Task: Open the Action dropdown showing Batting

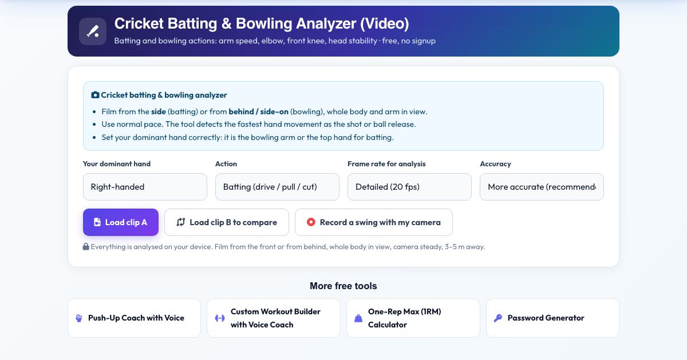Action: pyautogui.click(x=277, y=187)
